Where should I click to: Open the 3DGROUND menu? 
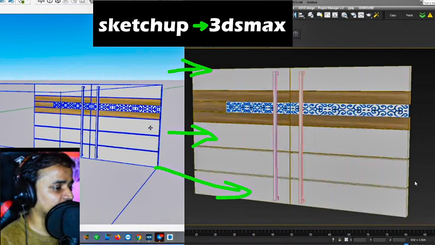366,8
